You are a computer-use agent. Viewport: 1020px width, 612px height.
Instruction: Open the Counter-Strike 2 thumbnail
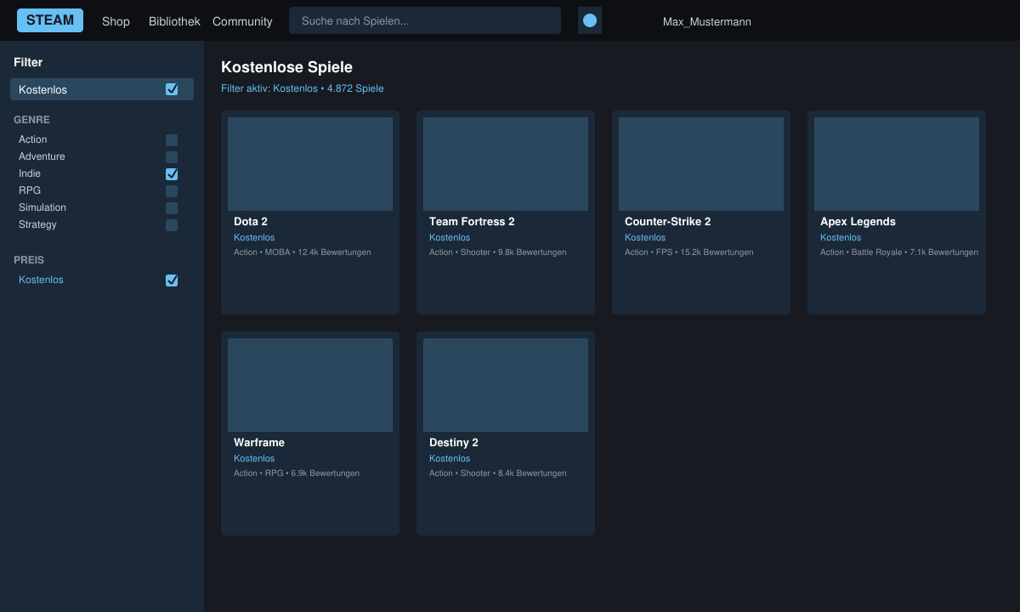pos(701,164)
